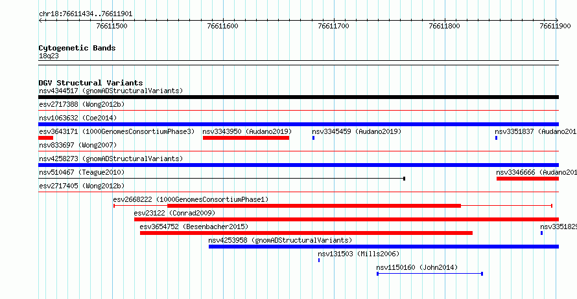Viewport: 577px width, 299px height.
Task: Click the black nsv4344517 variant bar
Action: pos(298,97)
